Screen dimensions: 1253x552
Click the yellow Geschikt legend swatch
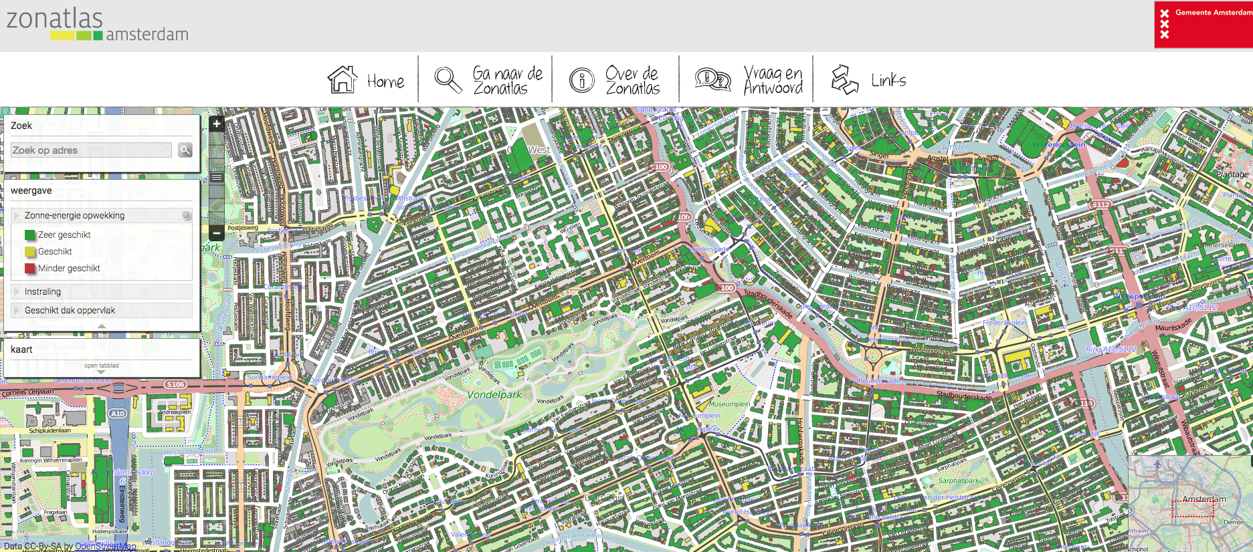pos(29,252)
